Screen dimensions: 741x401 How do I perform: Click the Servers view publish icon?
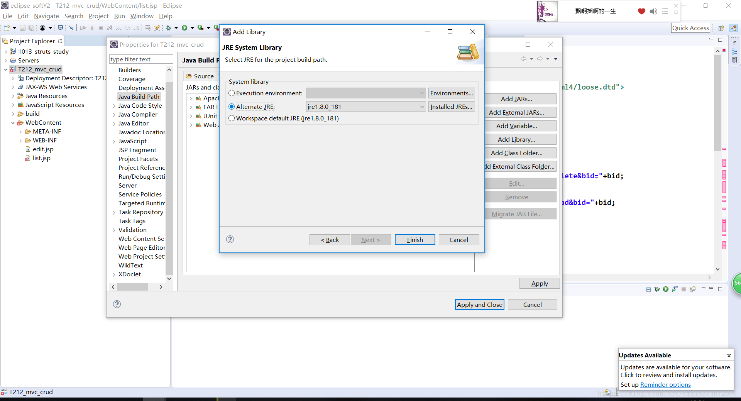[x=692, y=289]
